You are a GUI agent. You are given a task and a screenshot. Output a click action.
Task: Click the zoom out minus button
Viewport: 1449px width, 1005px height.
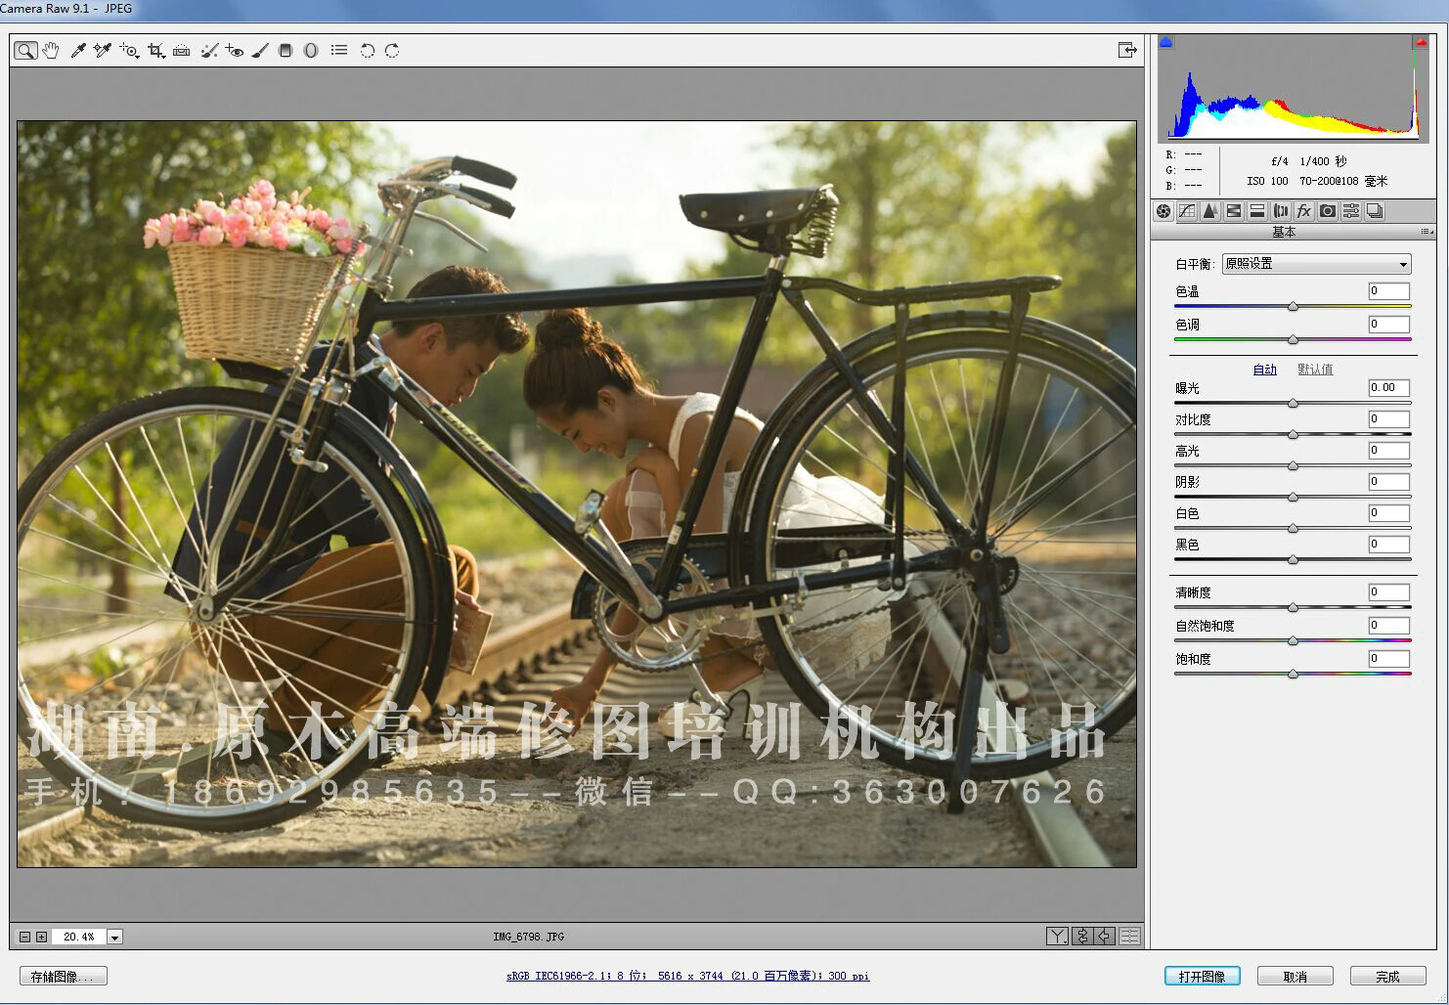25,937
